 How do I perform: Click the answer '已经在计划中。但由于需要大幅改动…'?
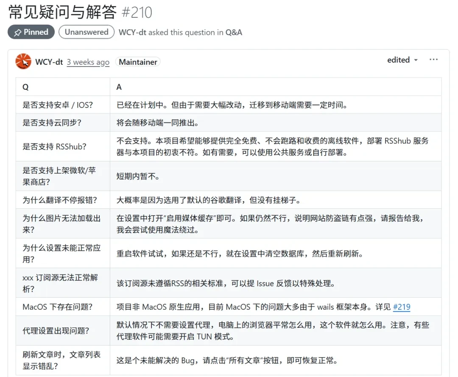pos(232,105)
